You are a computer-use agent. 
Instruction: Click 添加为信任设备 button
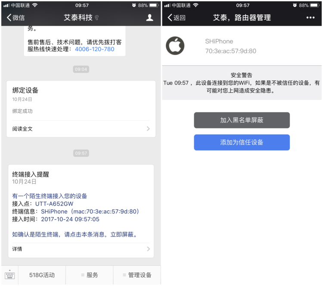pyautogui.click(x=242, y=142)
